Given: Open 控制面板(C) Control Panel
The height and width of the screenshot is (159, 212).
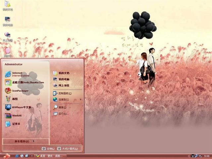Looking at the screenshot, I should (x=67, y=93).
